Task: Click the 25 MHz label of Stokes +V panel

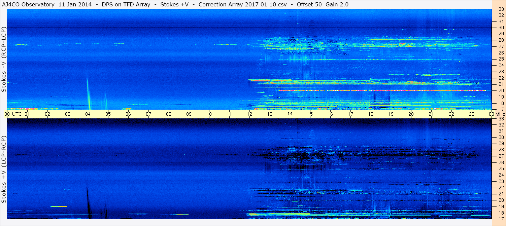Action: pos(501,168)
